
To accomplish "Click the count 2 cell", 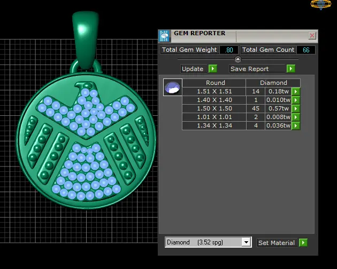I will coord(256,117).
